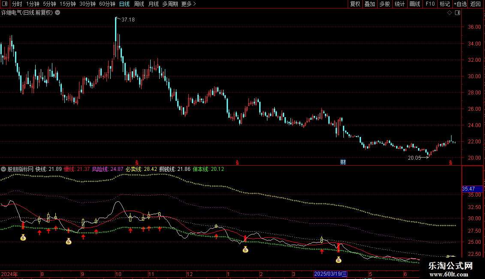
Task: Switch to the 分时 intraday tab
Action: [x=17, y=4]
